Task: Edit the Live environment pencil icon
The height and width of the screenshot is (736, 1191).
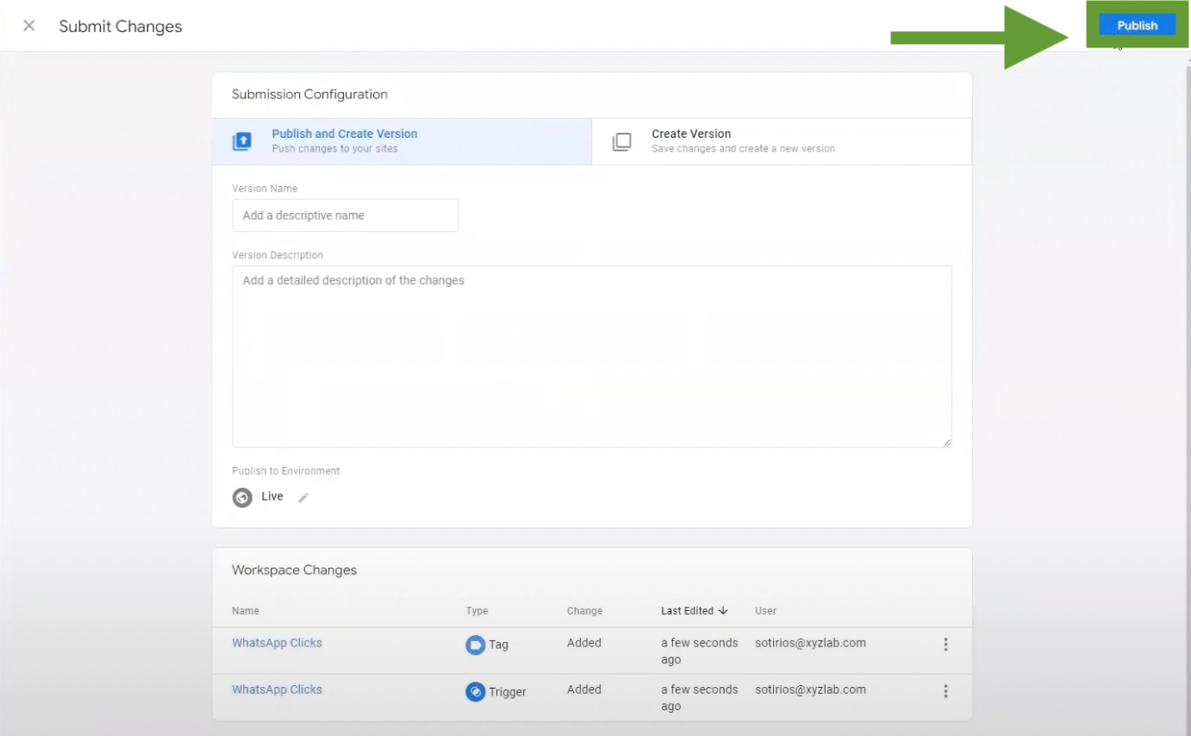Action: pyautogui.click(x=302, y=498)
